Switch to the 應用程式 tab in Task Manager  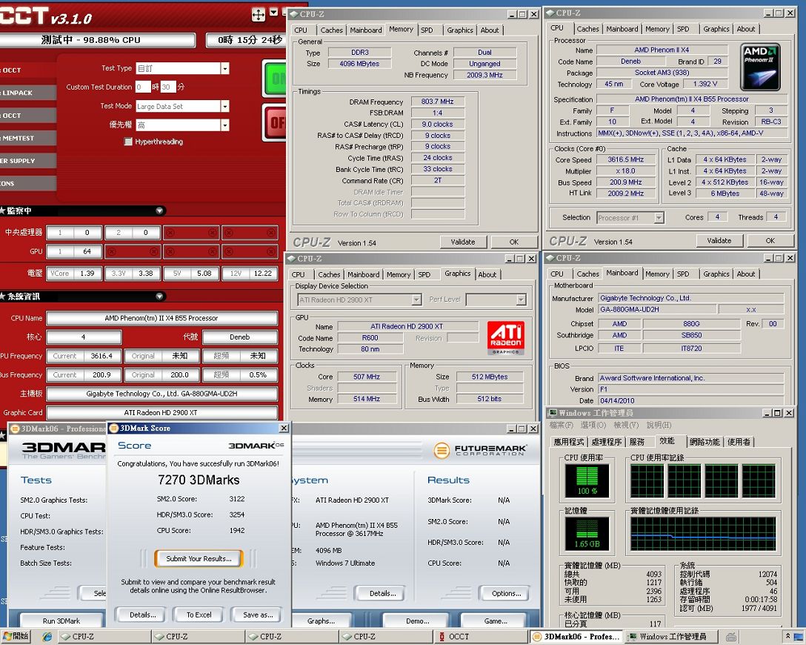(x=568, y=442)
